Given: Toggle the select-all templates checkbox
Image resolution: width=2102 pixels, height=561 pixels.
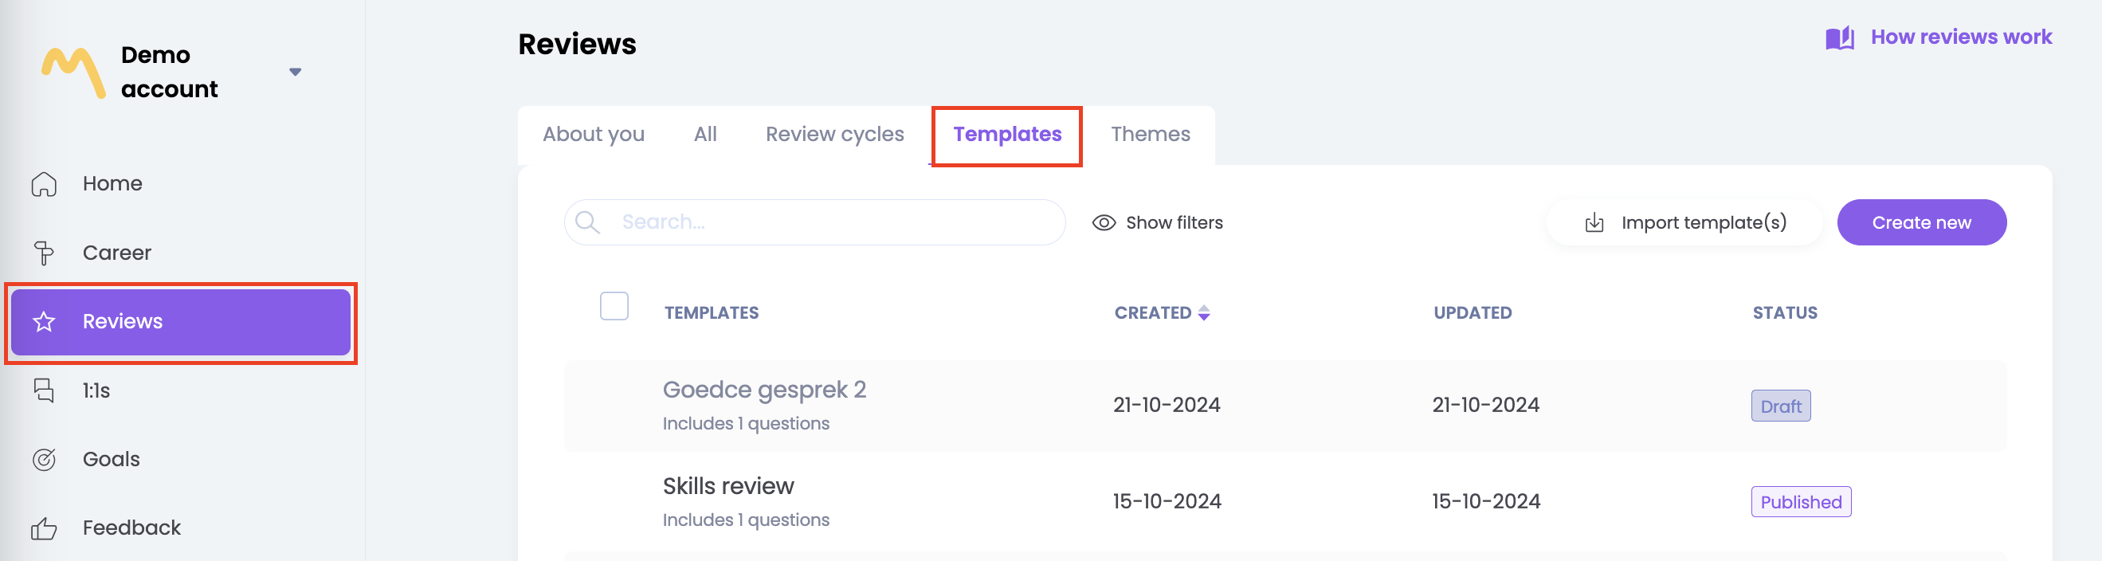Looking at the screenshot, I should coord(614,306).
